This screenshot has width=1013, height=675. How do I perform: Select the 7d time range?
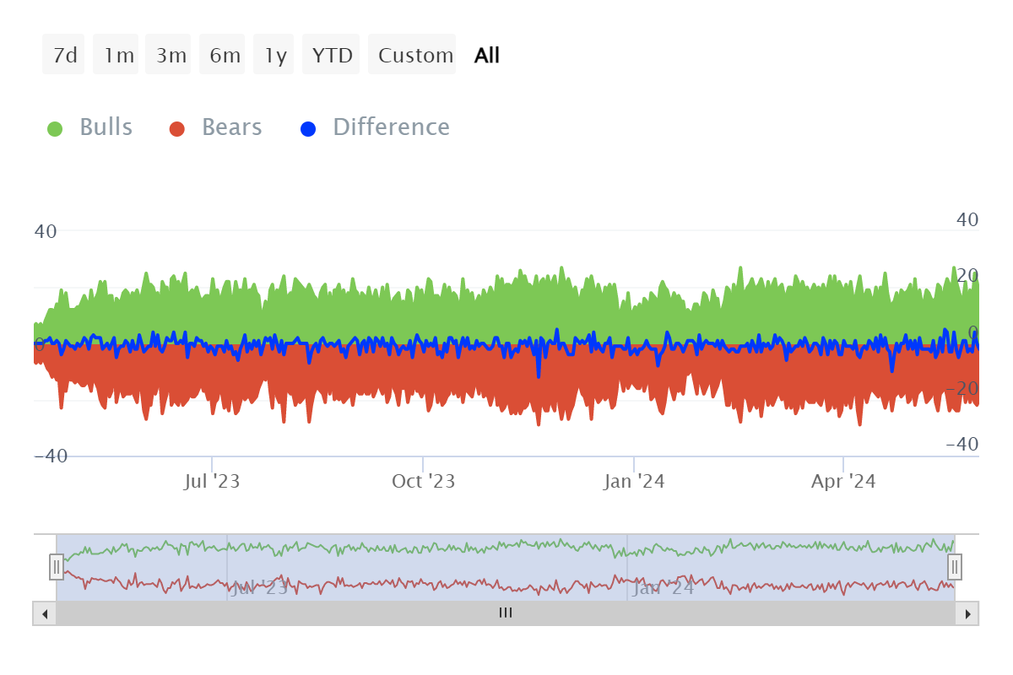point(64,55)
